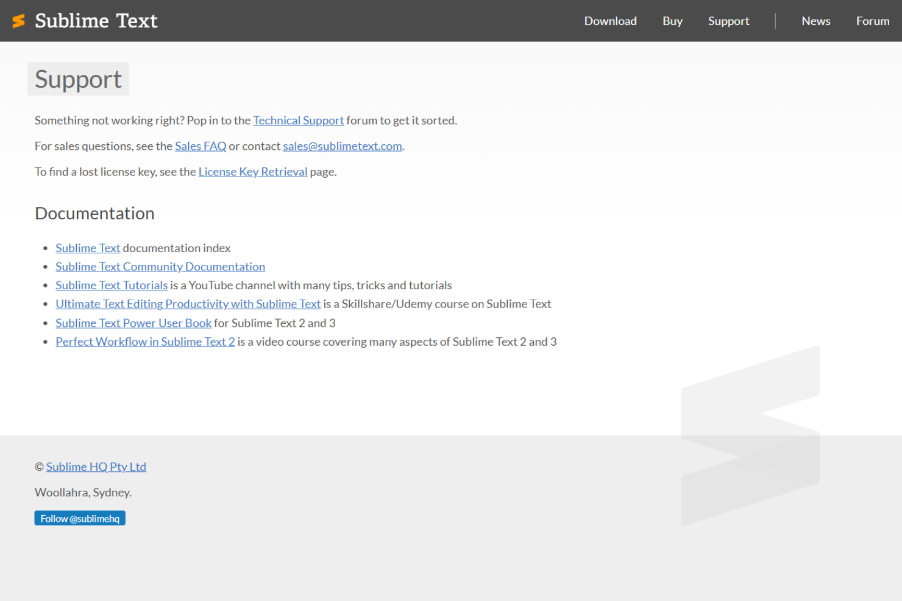Open the Sublime Text documentation index link
This screenshot has width=902, height=601.
(x=88, y=248)
